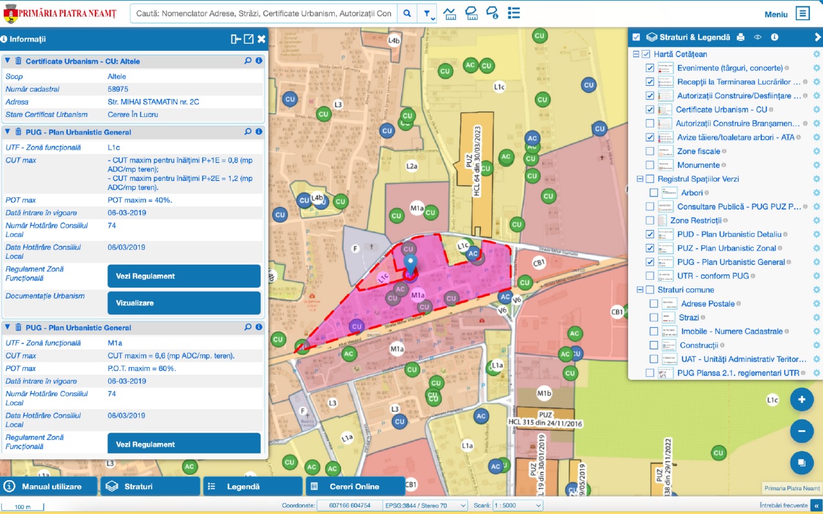Click the magnifier search button
This screenshot has width=823, height=514.
pos(407,14)
